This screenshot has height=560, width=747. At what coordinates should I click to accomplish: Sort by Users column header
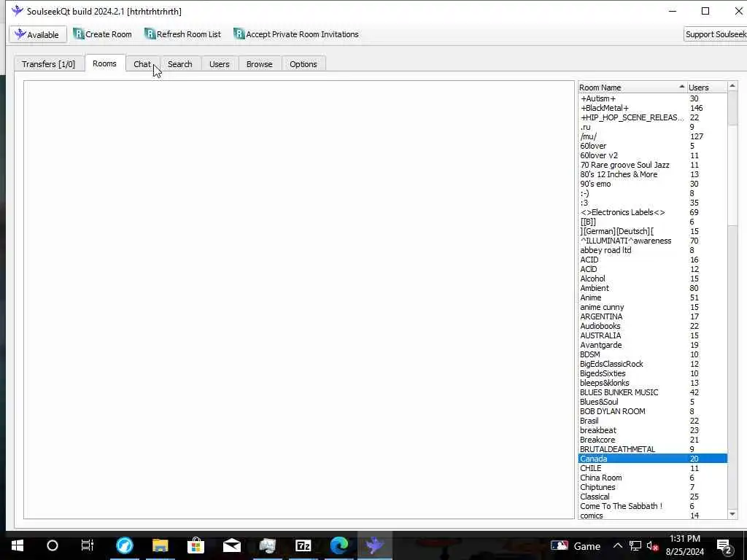707,87
